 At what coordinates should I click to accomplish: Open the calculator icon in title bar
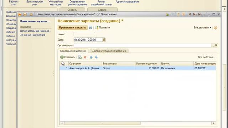(x=178, y=14)
